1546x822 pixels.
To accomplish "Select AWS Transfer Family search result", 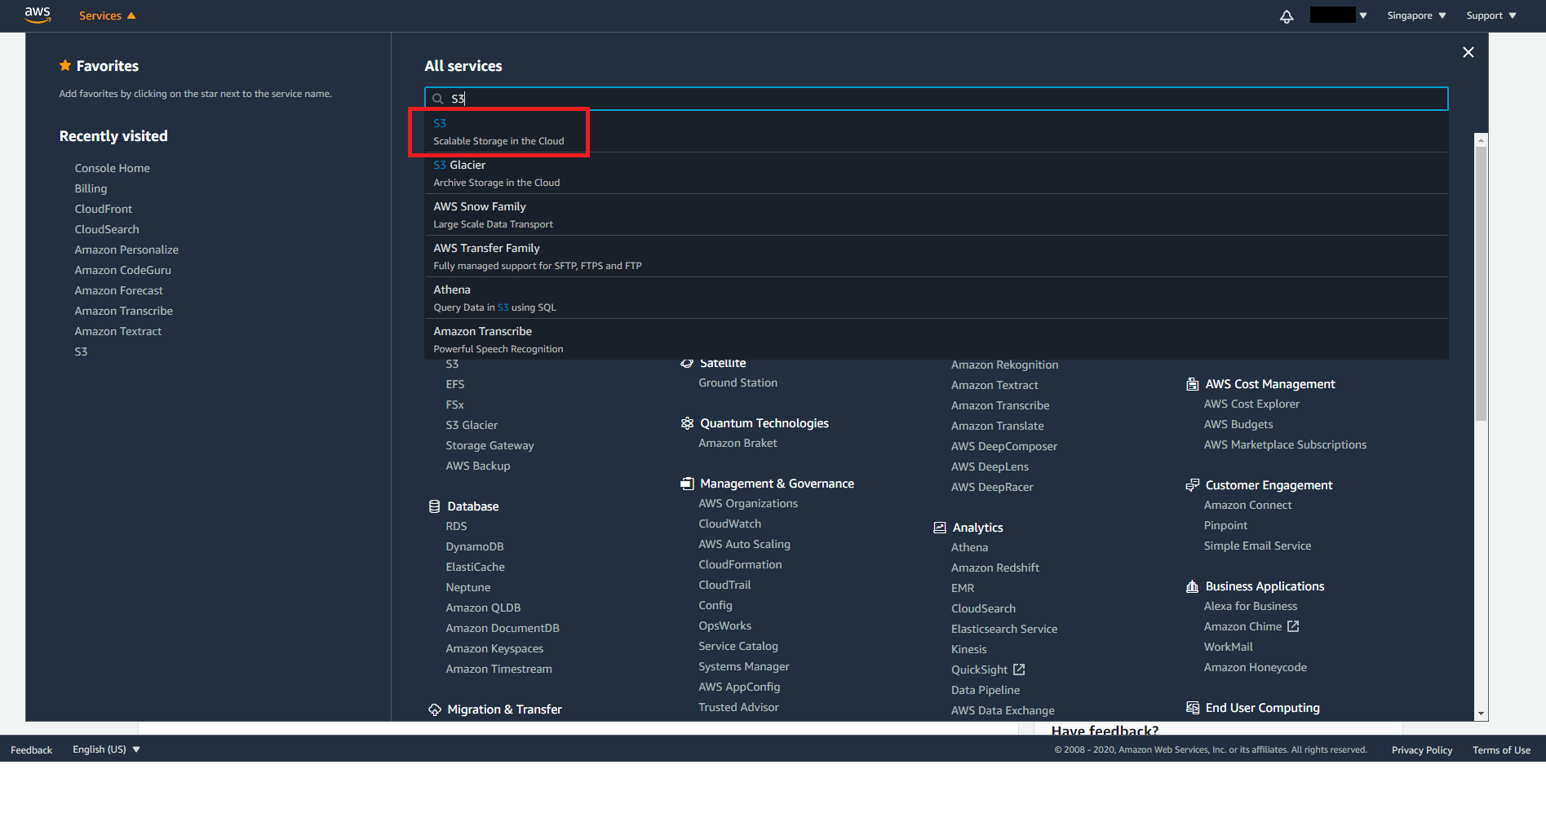I will click(936, 256).
